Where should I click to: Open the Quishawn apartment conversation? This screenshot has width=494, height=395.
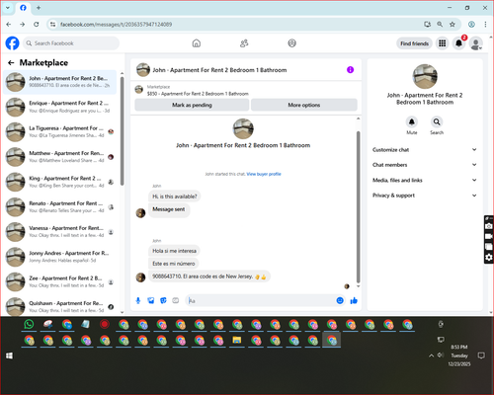point(60,306)
